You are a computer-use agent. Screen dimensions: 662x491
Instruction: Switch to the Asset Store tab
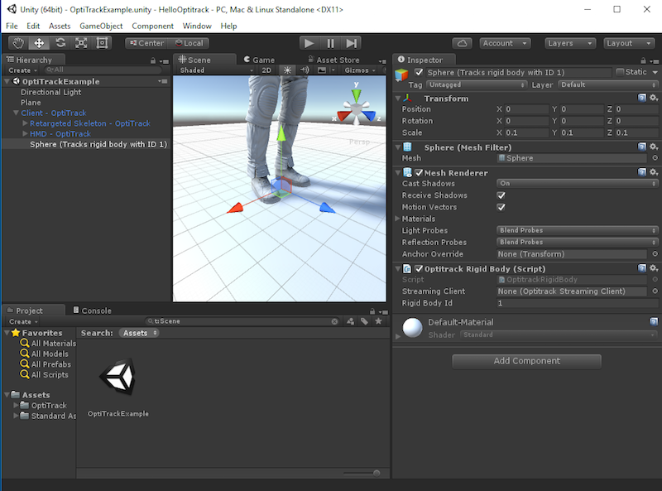(x=334, y=60)
